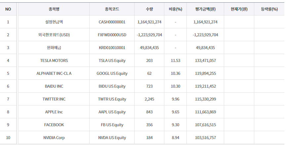Image resolution: width=286 pixels, height=145 pixels.
Task: Click the 종목코드 column header
Action: 112,9
